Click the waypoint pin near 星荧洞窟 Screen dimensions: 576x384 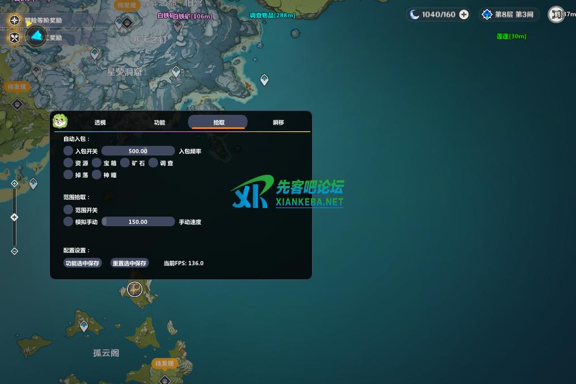point(176,71)
